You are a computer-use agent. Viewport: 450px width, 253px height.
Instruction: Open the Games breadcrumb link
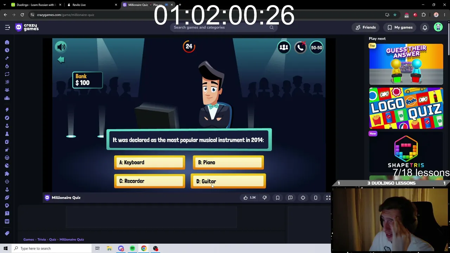(x=28, y=239)
